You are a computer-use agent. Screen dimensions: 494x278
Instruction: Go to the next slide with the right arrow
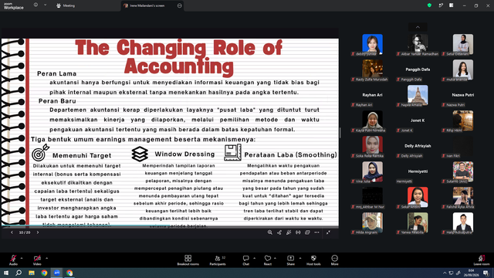pos(38,232)
